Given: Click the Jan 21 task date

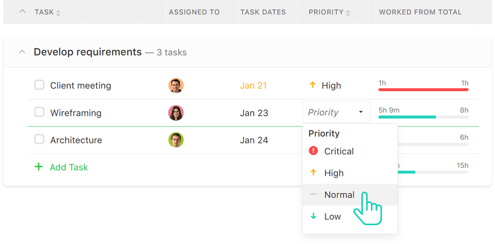Looking at the screenshot, I should (253, 85).
